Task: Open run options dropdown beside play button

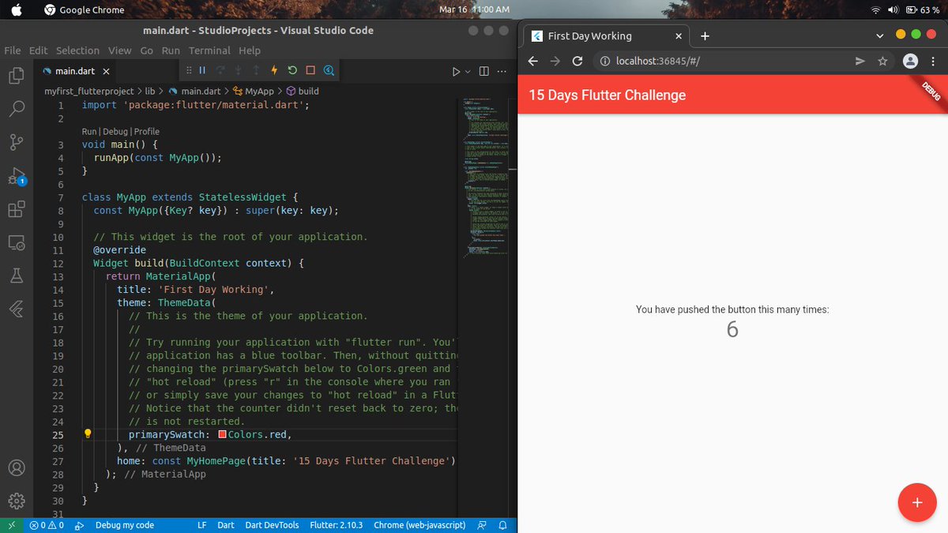Action: [x=467, y=71]
